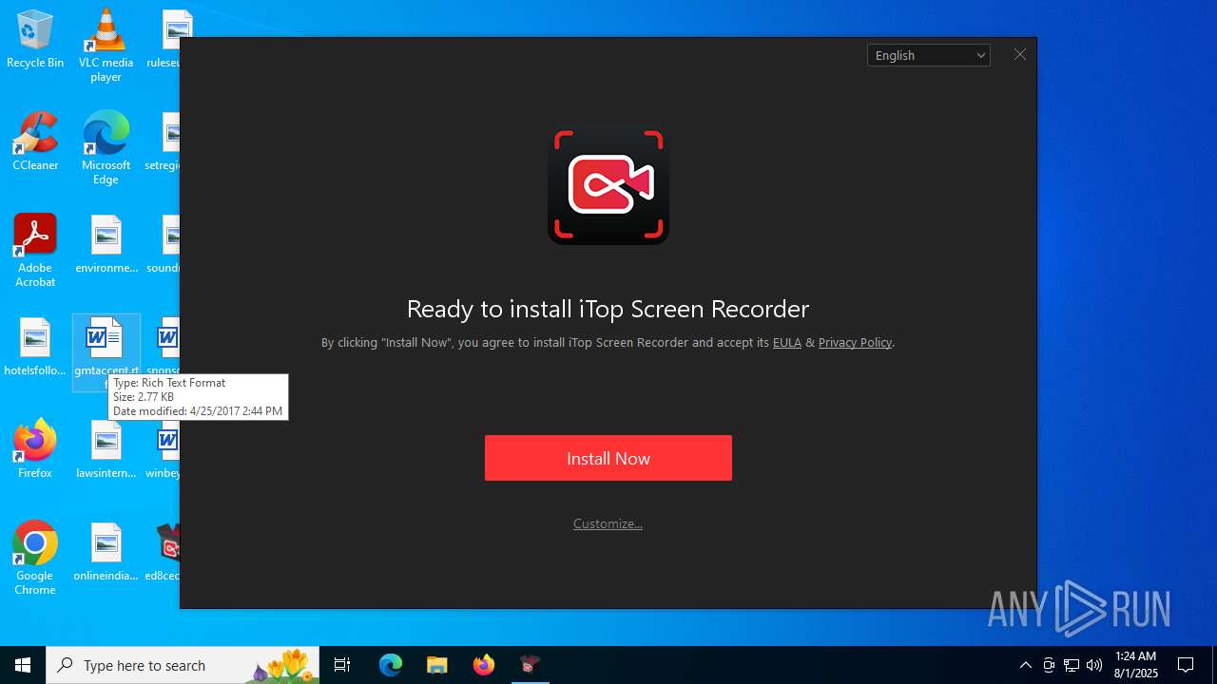Launch Firefox from the taskbar
This screenshot has height=684, width=1217.
tap(484, 665)
